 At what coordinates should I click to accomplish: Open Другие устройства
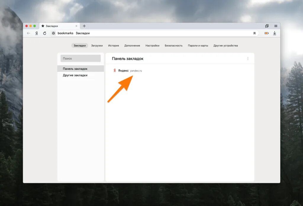pyautogui.click(x=226, y=45)
